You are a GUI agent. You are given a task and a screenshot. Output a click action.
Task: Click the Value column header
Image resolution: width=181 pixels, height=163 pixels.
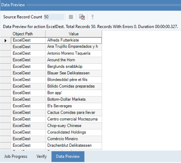(74, 34)
